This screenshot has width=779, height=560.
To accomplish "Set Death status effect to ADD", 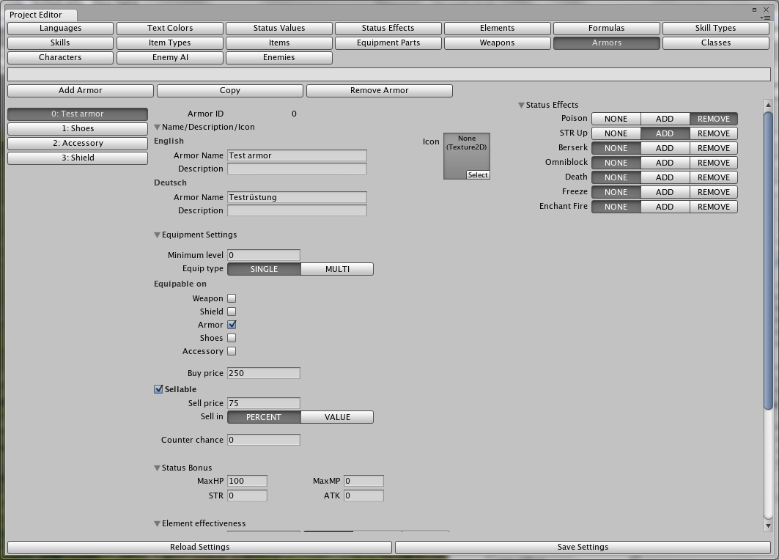I will tap(665, 177).
